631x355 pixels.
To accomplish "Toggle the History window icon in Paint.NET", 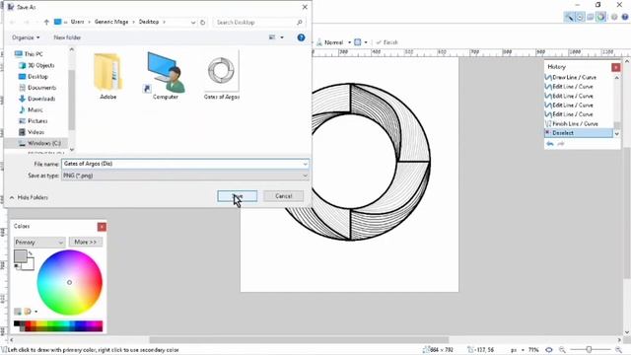I will click(580, 17).
